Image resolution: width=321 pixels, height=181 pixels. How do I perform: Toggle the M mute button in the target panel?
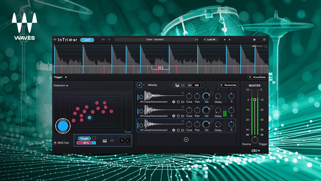click(122, 141)
